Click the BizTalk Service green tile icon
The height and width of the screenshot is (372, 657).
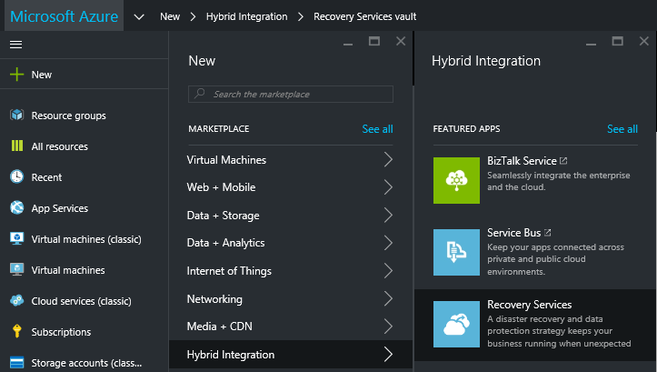456,180
